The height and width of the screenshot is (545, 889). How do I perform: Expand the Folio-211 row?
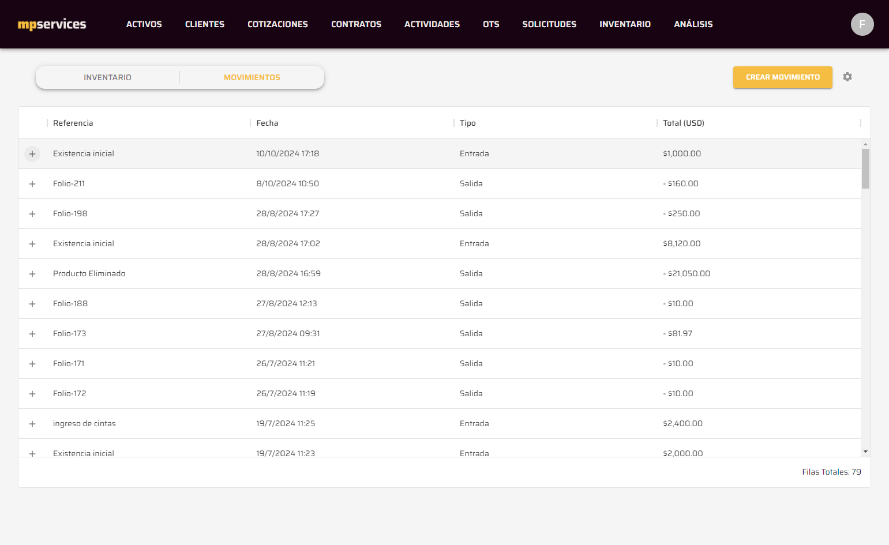pos(32,184)
